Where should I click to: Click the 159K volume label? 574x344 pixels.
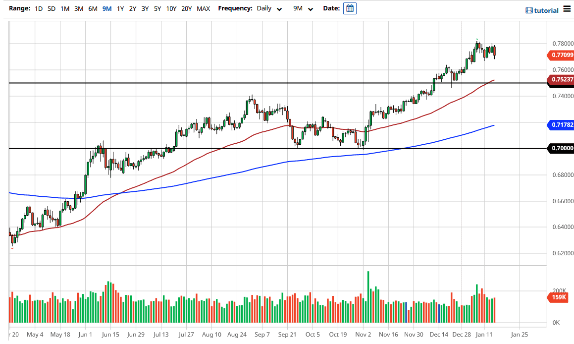coord(559,297)
